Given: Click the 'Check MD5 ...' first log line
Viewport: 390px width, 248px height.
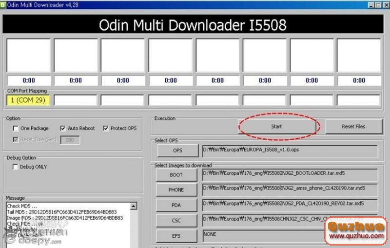Looking at the screenshot, I should (22, 206).
